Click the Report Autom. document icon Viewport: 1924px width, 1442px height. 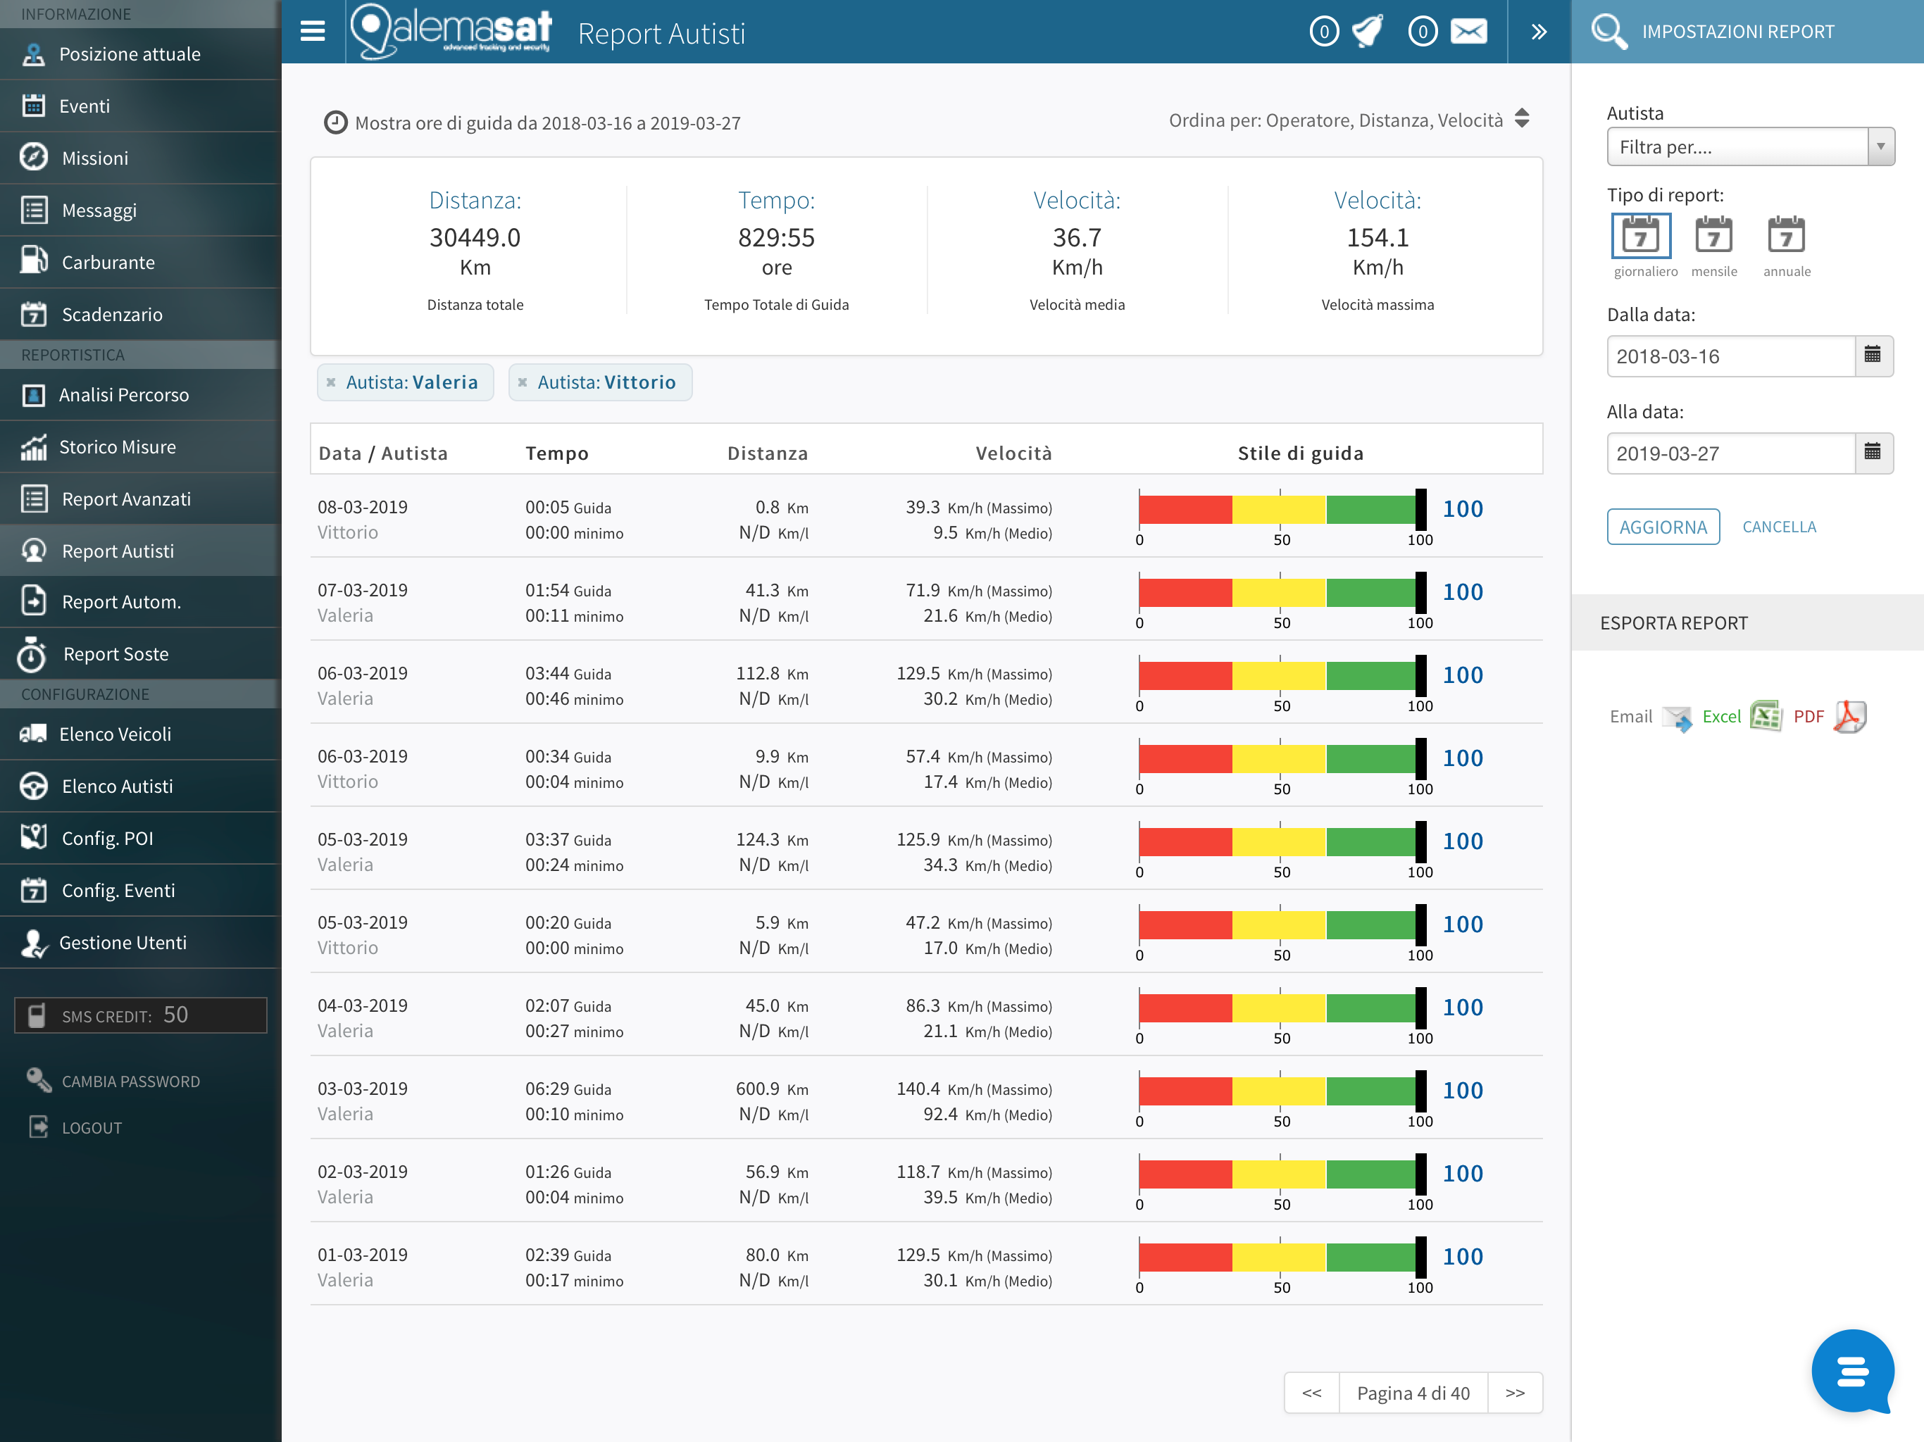(x=34, y=601)
